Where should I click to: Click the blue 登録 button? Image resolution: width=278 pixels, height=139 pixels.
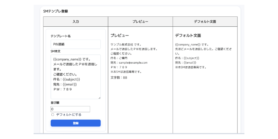point(75,123)
